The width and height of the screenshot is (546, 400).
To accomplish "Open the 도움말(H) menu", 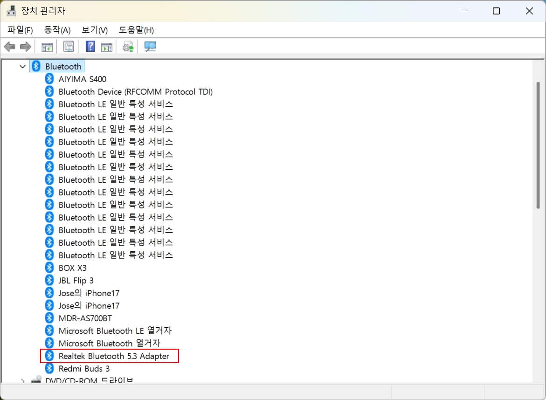I will (136, 30).
